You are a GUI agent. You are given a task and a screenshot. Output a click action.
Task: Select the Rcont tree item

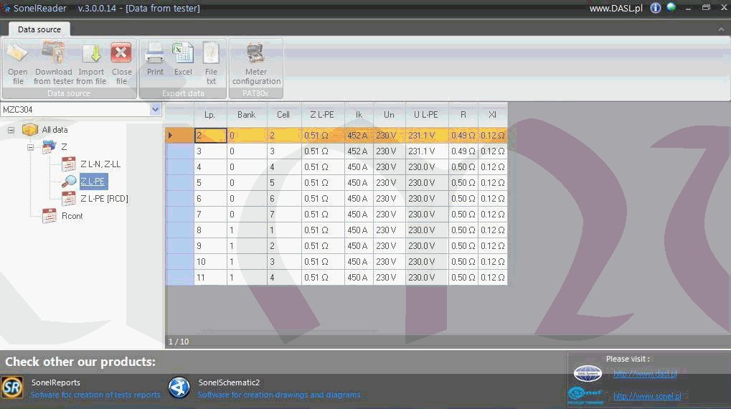click(x=72, y=216)
